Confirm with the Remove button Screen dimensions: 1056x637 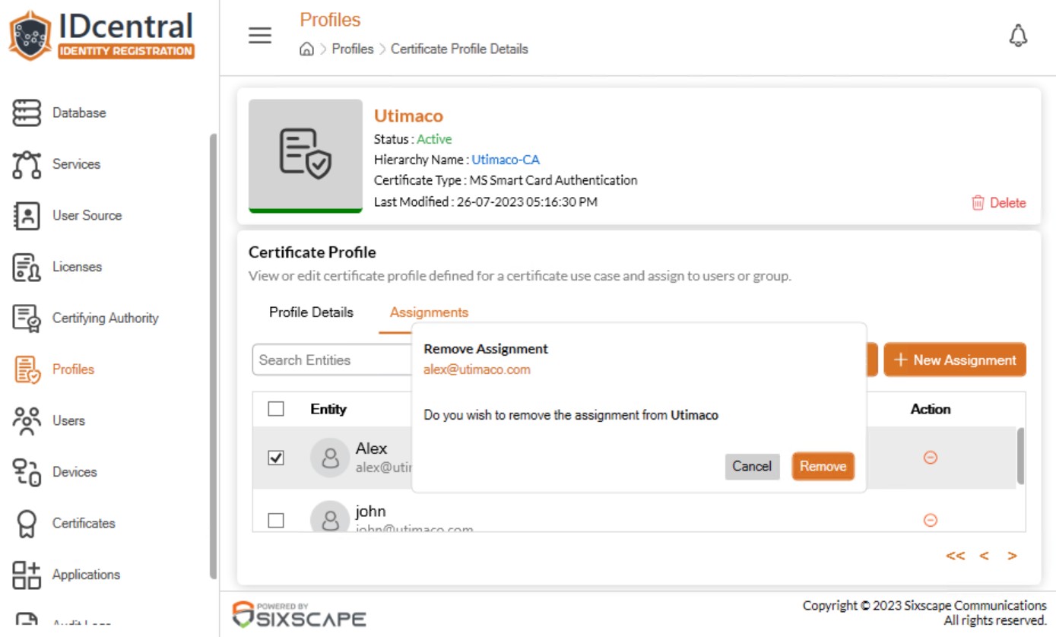tap(823, 466)
